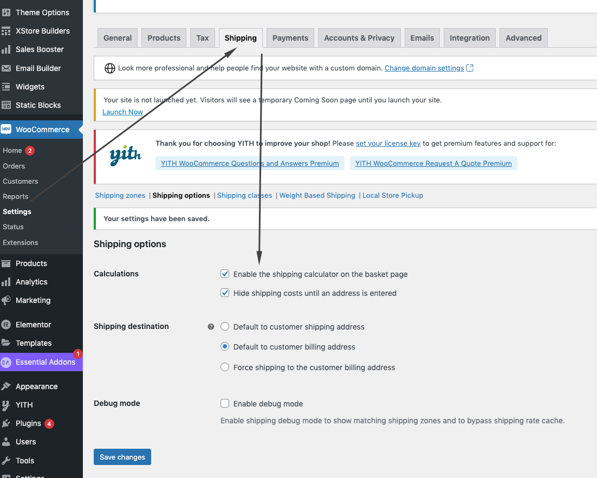The image size is (597, 478).
Task: Click the Tools wrench icon
Action: click(6, 461)
